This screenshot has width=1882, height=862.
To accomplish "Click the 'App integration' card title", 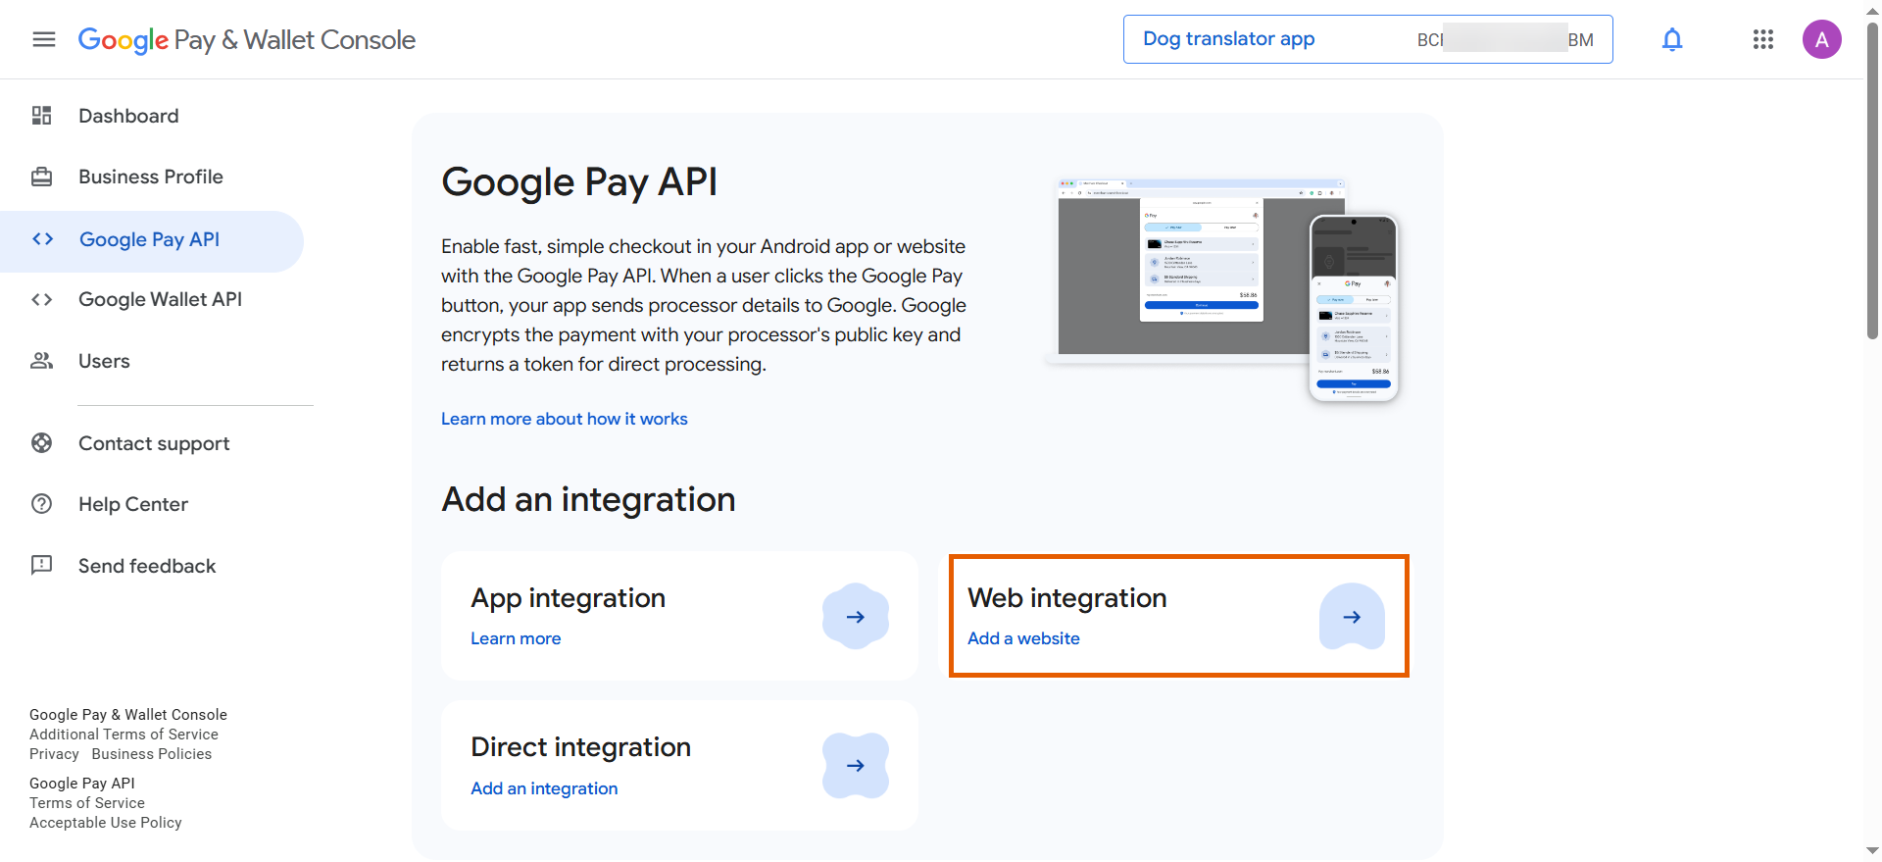I will (569, 598).
